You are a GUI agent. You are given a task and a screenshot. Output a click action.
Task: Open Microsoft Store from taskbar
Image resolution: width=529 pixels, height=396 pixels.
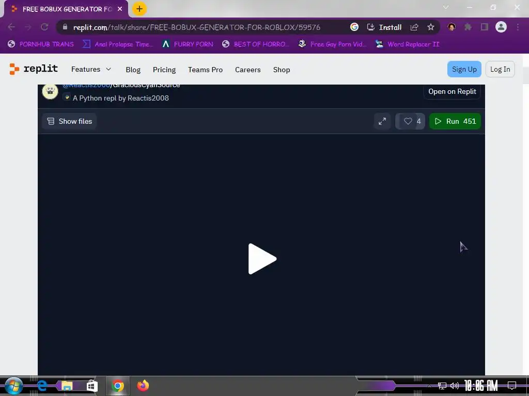[92, 386]
